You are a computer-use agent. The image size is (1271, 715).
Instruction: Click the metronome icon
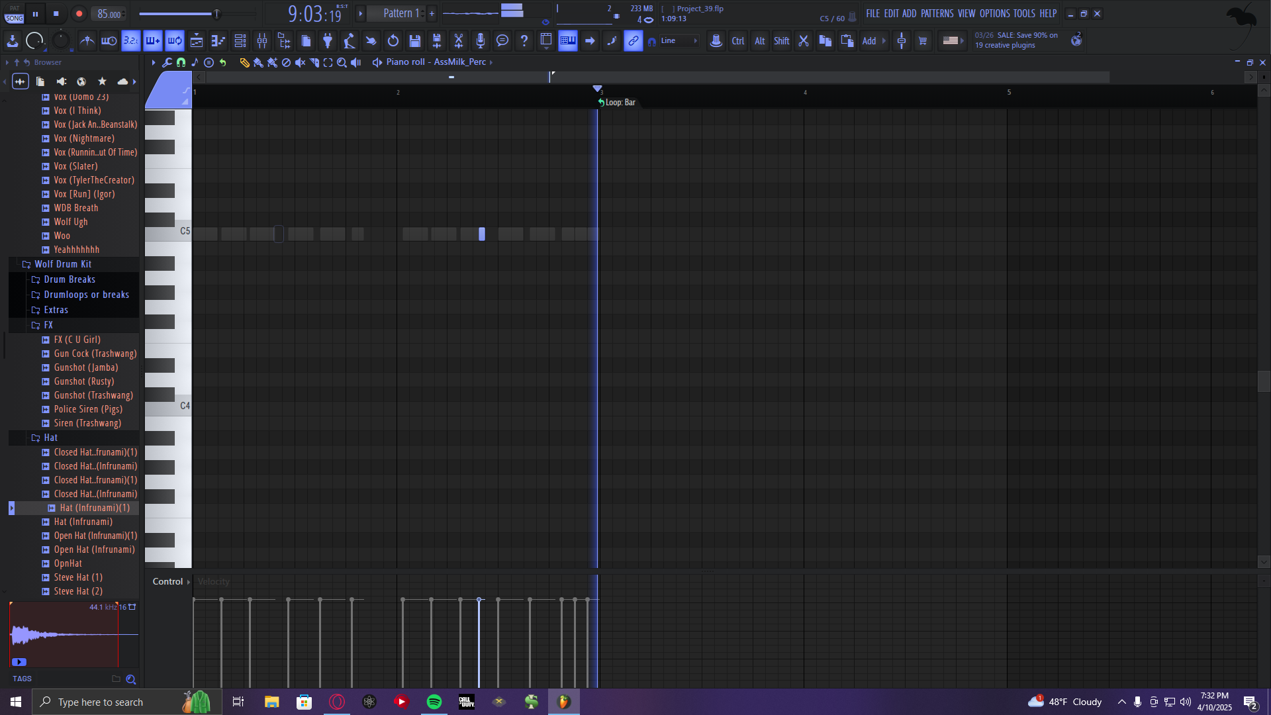point(87,41)
